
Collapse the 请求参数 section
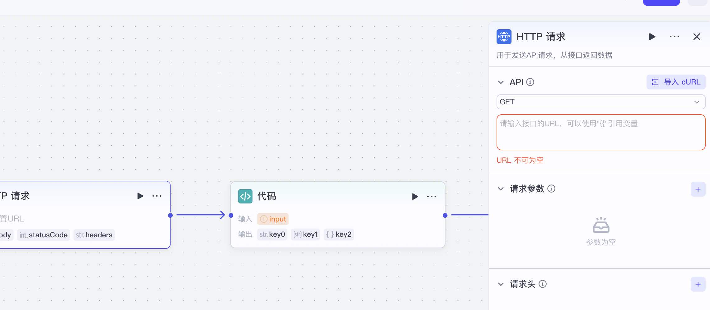click(501, 189)
